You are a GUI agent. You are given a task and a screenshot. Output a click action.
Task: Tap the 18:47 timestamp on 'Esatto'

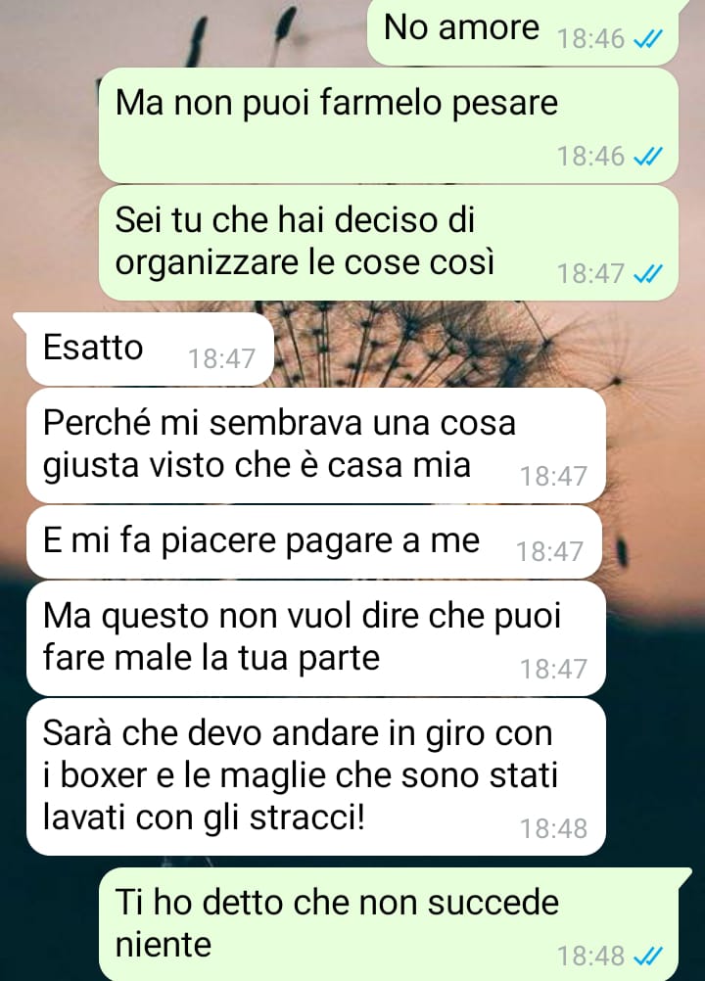[x=221, y=359]
